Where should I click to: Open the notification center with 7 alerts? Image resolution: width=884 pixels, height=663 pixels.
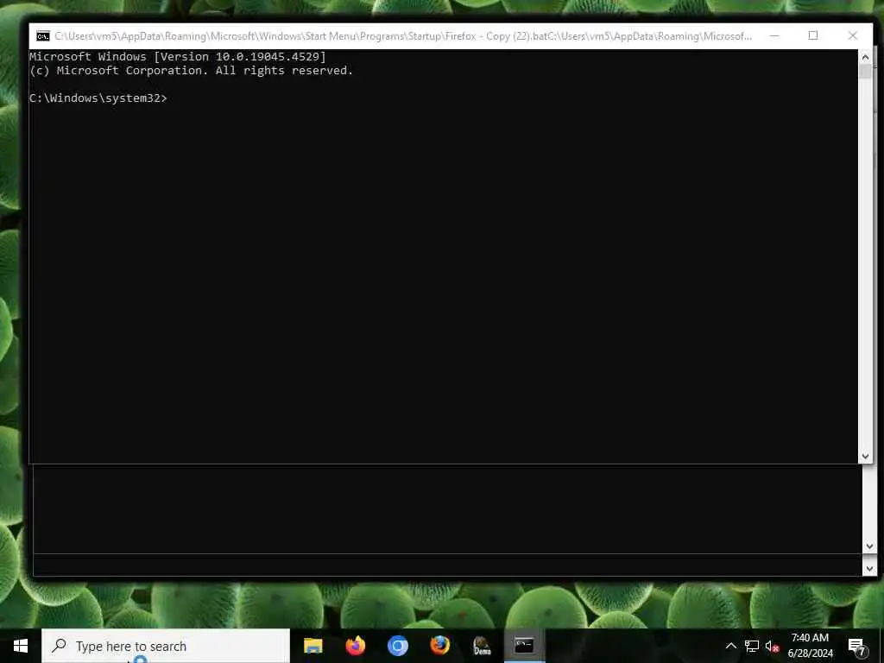(856, 647)
